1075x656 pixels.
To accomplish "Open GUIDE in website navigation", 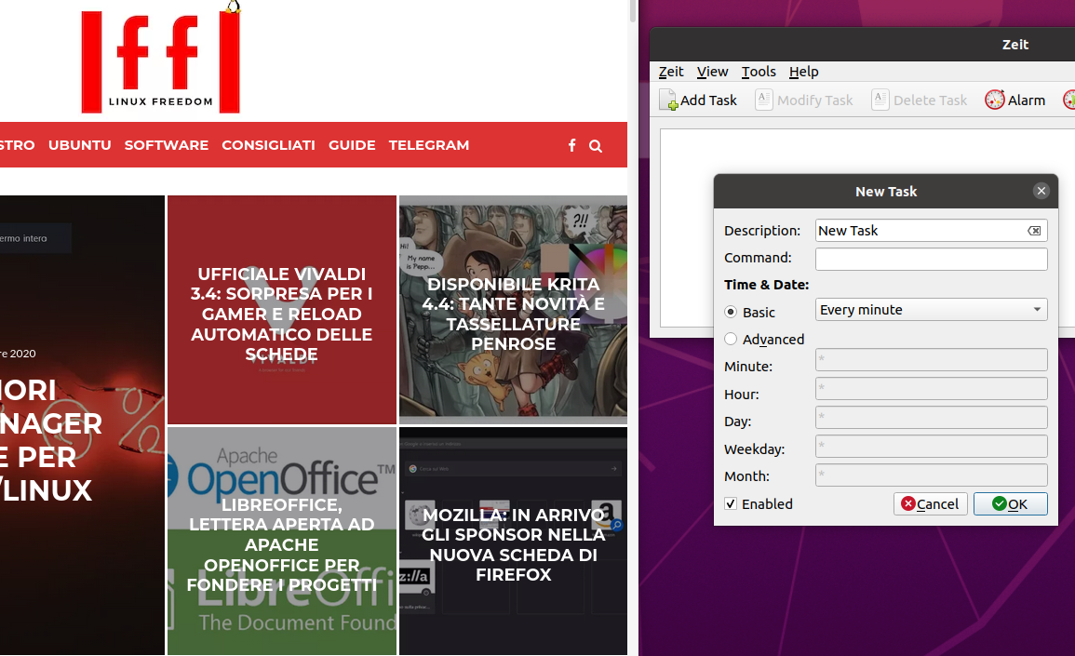I will (x=352, y=145).
